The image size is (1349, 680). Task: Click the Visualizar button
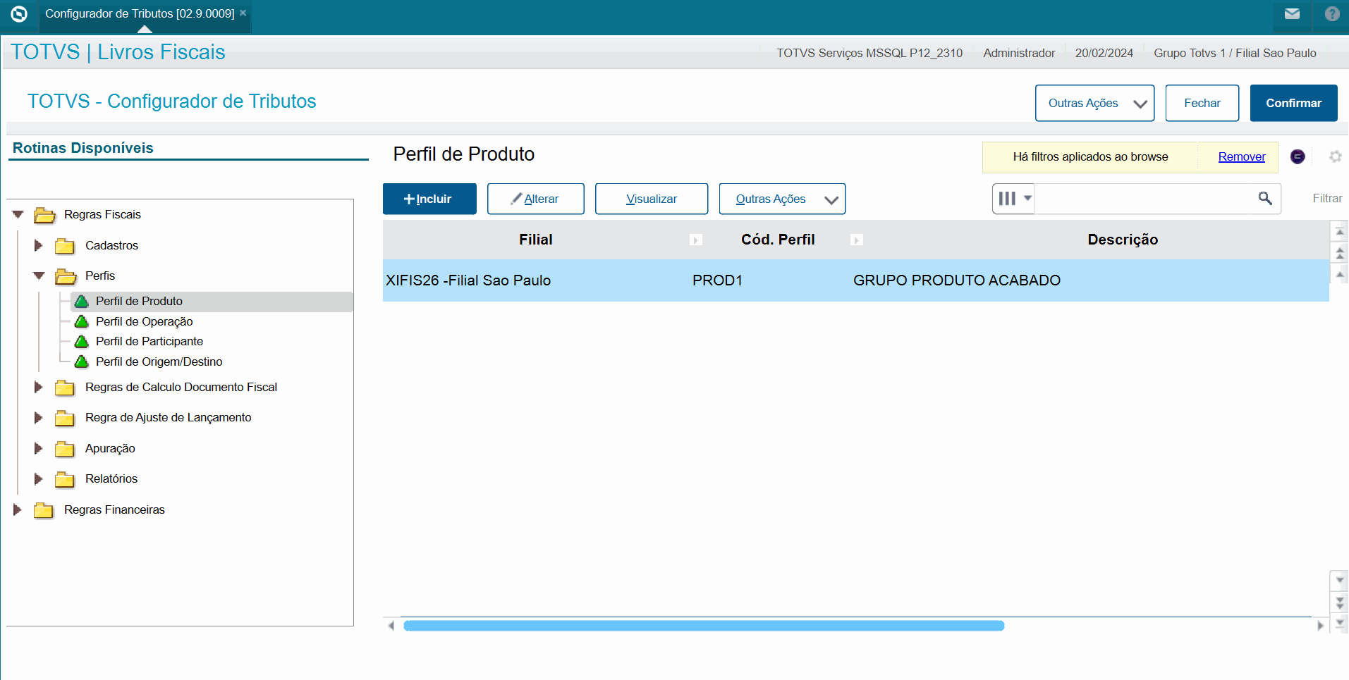[x=652, y=199]
